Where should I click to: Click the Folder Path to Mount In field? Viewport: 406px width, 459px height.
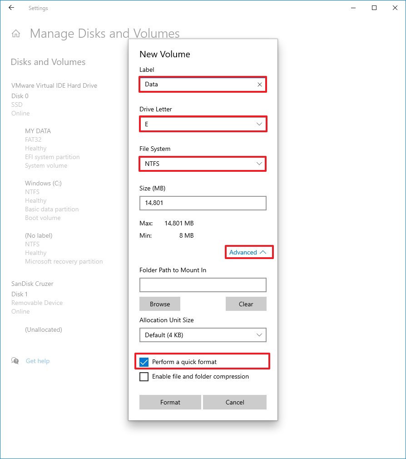point(203,285)
